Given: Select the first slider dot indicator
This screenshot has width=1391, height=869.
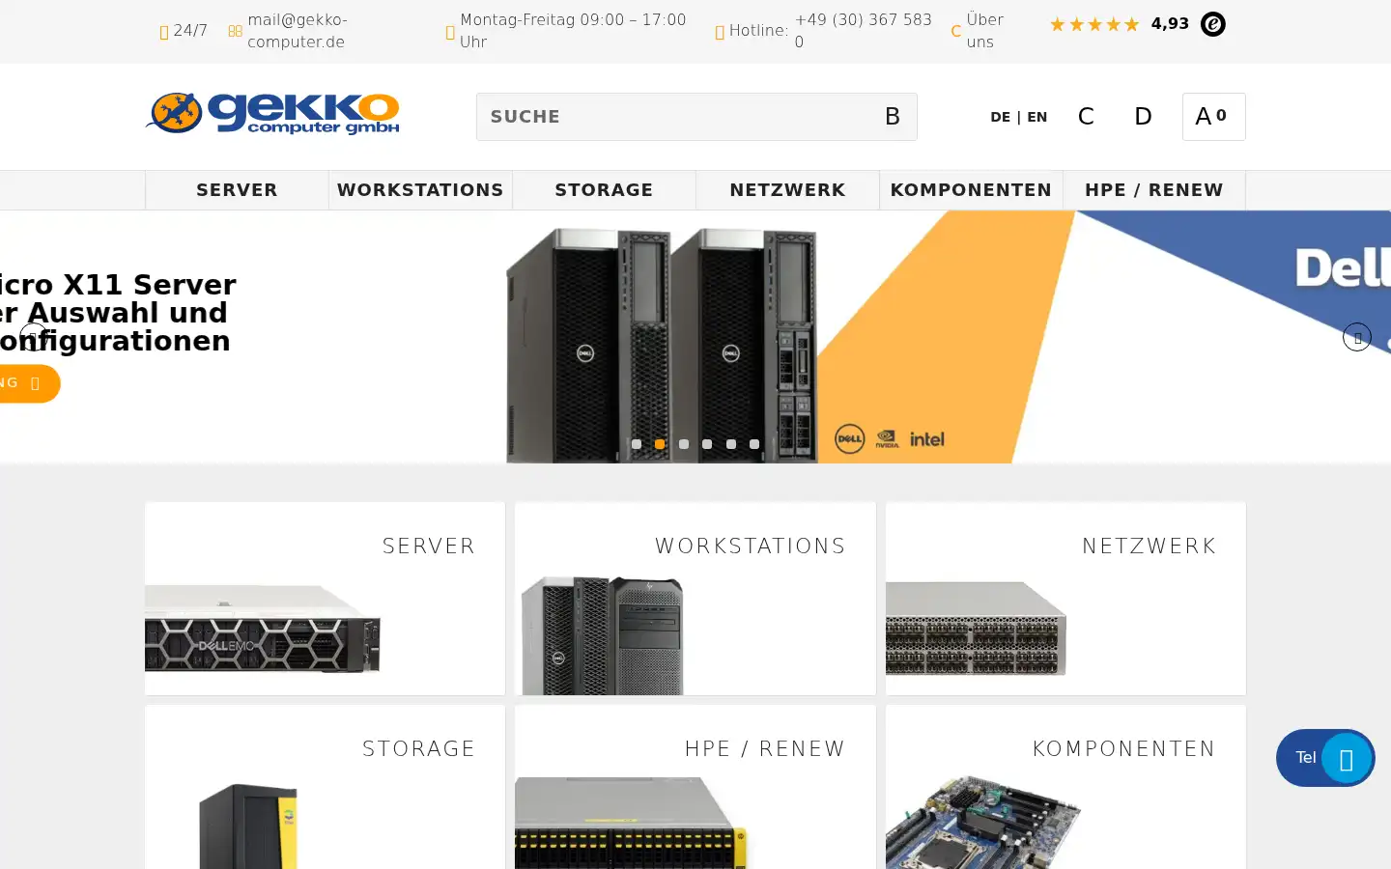Looking at the screenshot, I should click(x=637, y=444).
